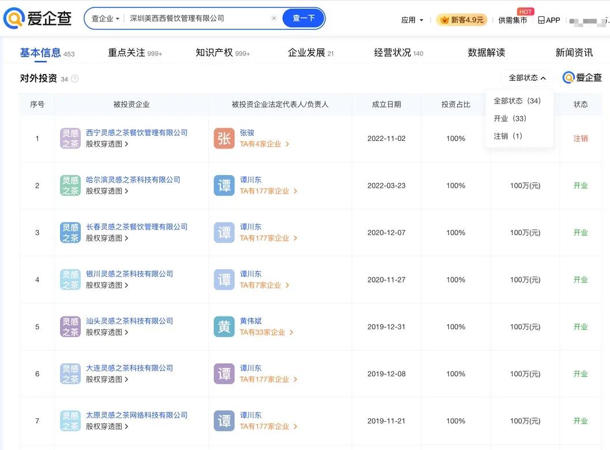Click the 灵感之茶 company logo in row 1
610x450 pixels.
pos(69,139)
